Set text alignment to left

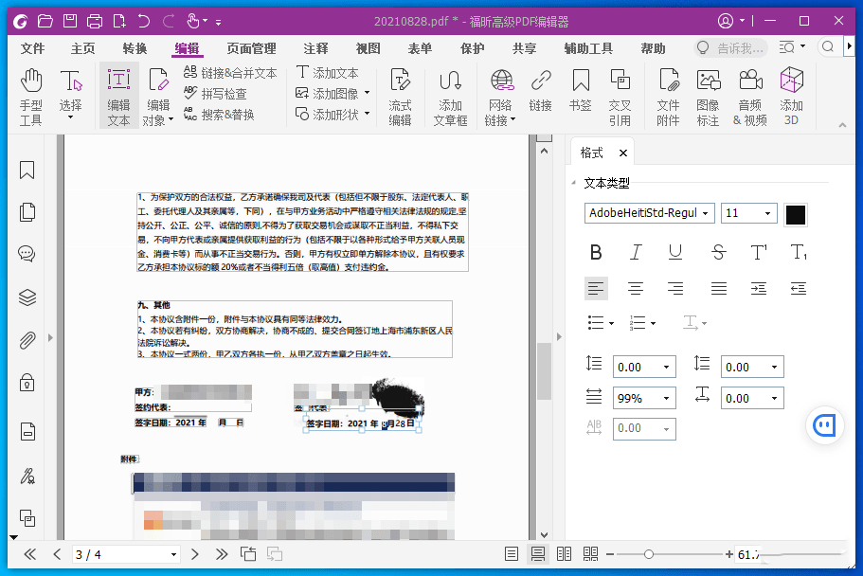pos(596,288)
